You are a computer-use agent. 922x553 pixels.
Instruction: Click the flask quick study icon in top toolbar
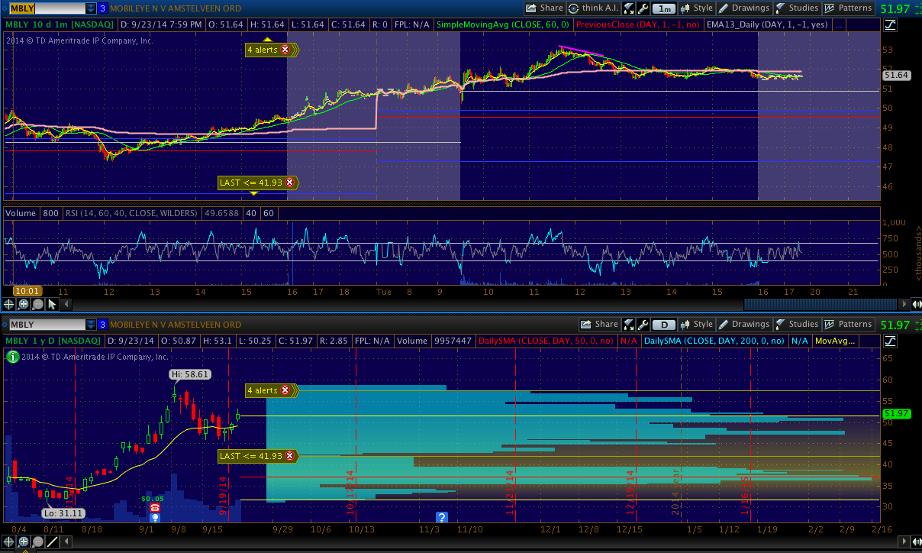pos(628,8)
